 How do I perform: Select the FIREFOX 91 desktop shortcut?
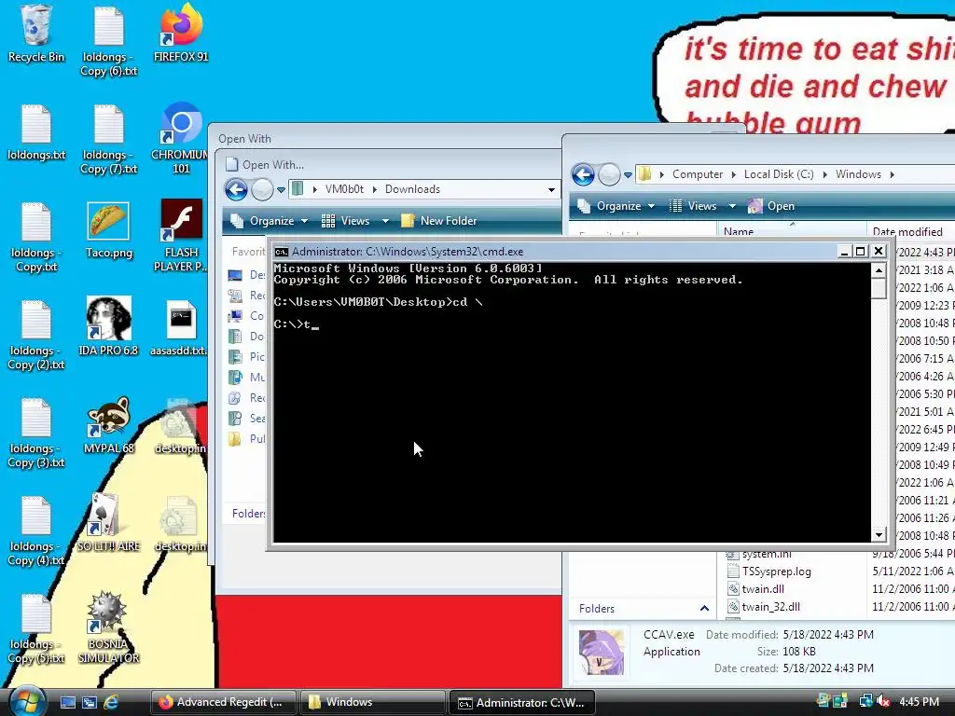pos(181,34)
